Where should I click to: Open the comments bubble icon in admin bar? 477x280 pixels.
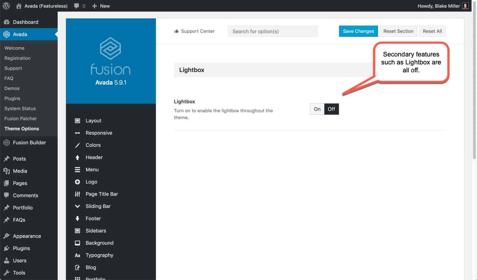point(76,6)
